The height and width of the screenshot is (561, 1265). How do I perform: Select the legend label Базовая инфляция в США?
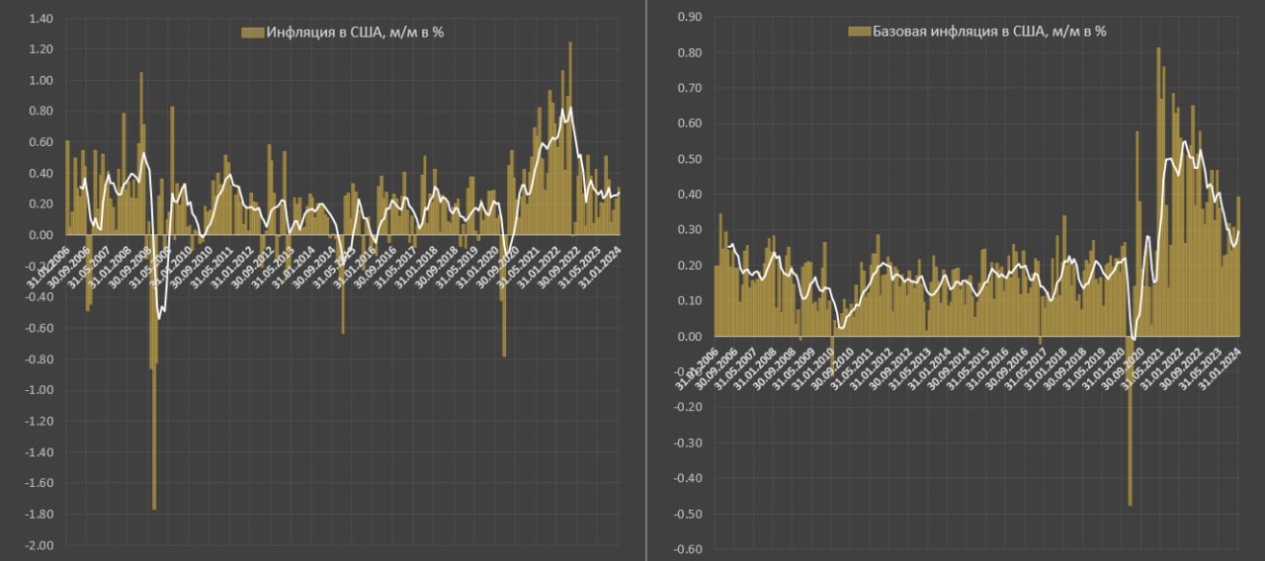pyautogui.click(x=988, y=32)
